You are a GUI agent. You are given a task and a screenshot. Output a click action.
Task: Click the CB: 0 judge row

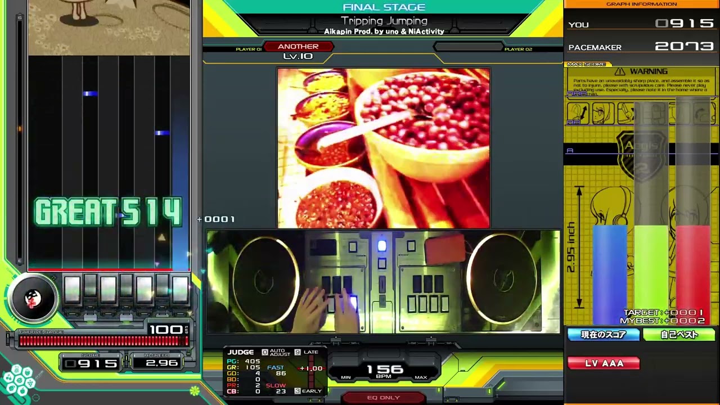coord(244,391)
